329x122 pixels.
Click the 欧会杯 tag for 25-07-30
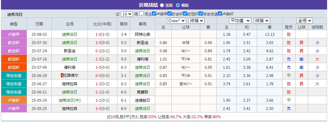click(x=14, y=42)
